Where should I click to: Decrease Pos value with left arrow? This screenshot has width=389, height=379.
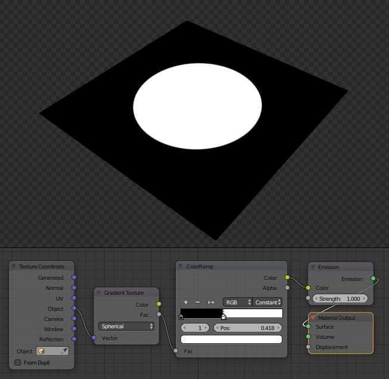click(217, 328)
